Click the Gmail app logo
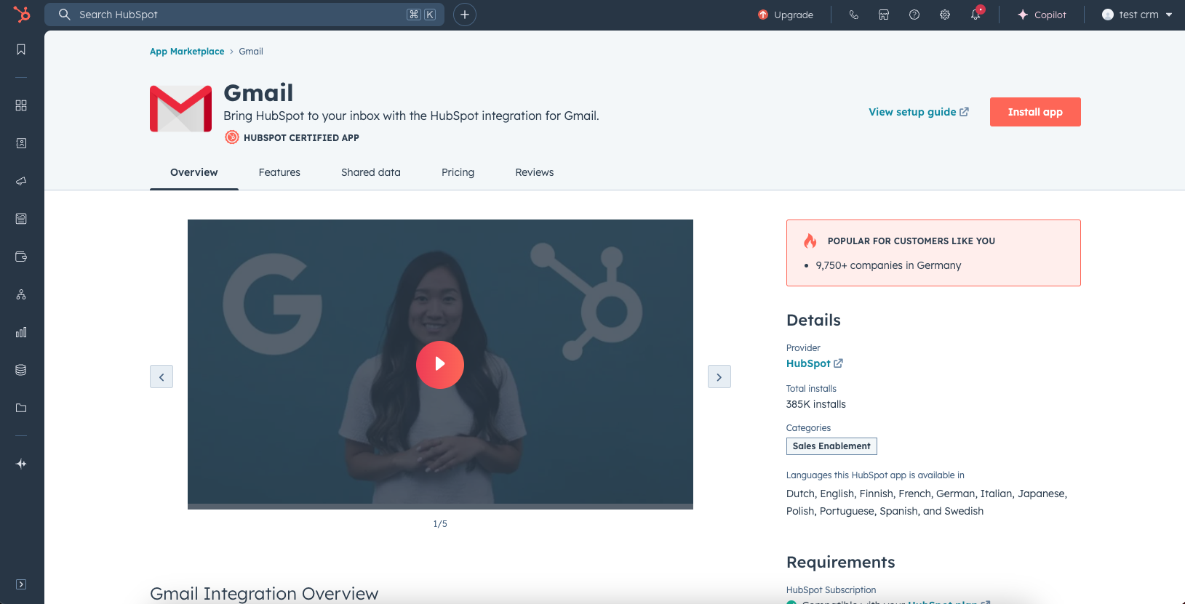 181,109
